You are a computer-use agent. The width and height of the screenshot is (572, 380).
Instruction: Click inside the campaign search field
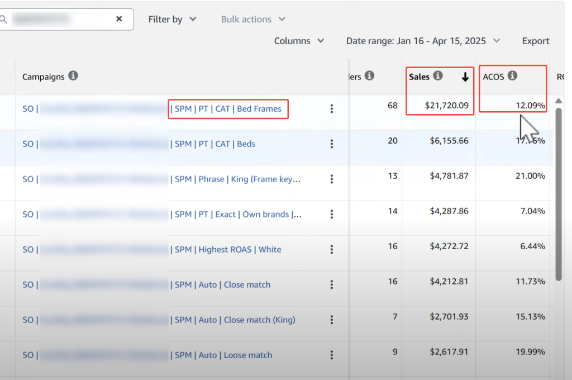click(x=61, y=19)
